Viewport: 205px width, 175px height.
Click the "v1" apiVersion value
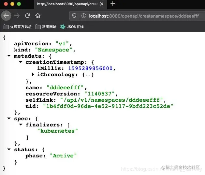coord(62,44)
